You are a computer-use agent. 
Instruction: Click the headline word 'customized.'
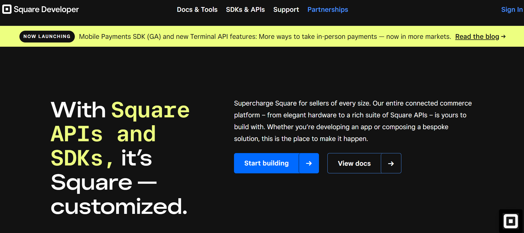click(x=119, y=206)
